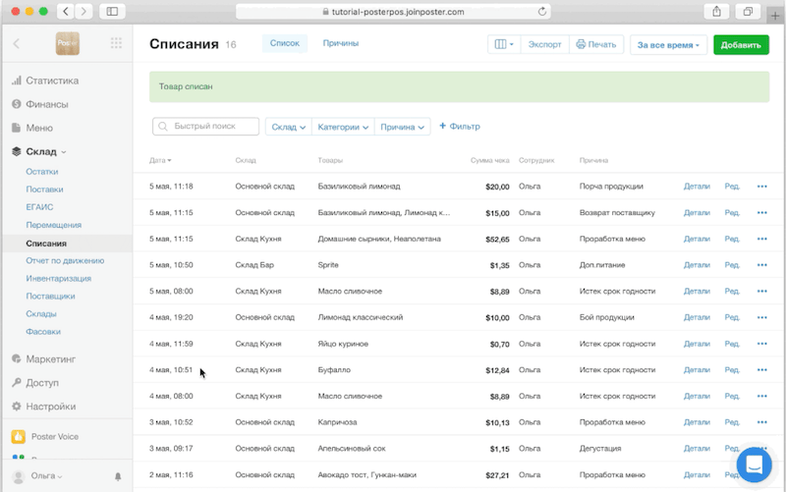
Task: Expand the За все время period dropdown
Action: point(668,45)
